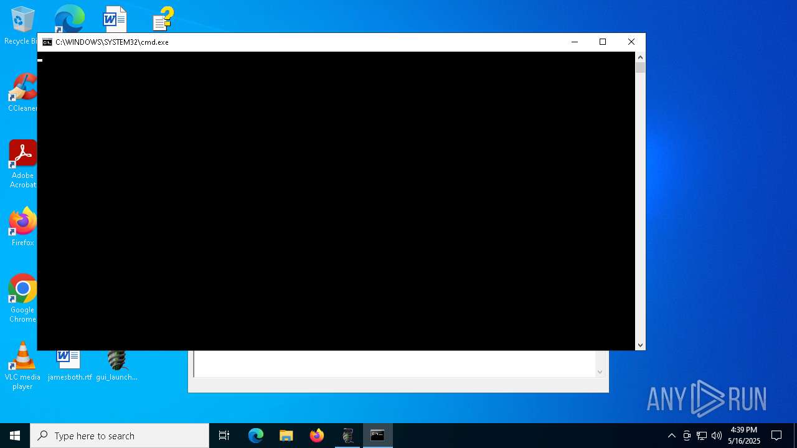797x448 pixels.
Task: Open Firefox from the taskbar
Action: [317, 436]
